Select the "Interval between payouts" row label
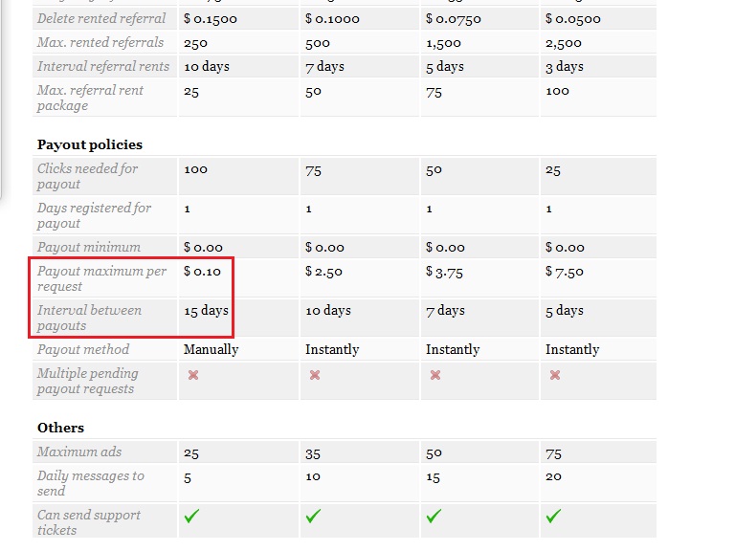 (89, 318)
